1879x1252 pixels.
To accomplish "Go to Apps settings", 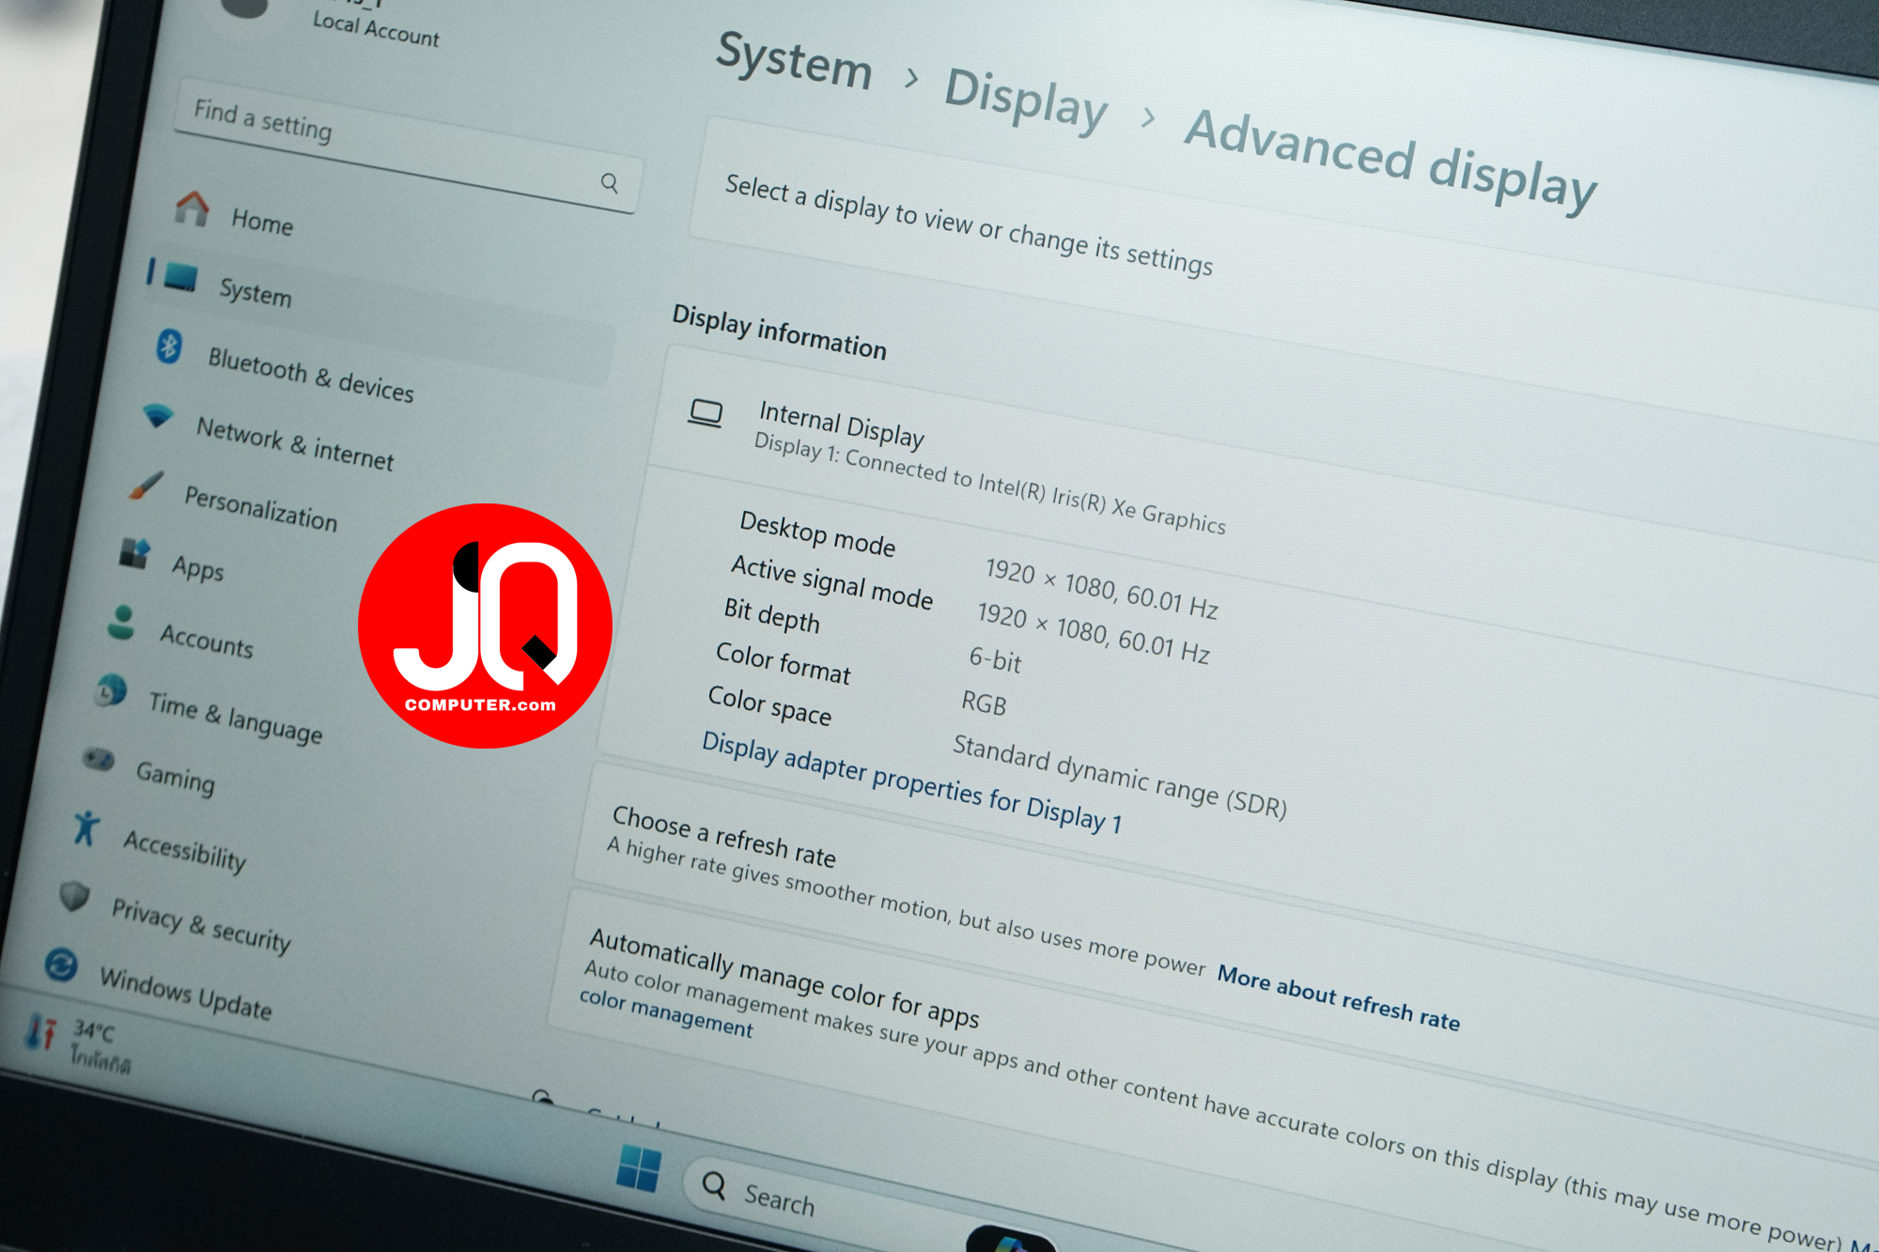I will (197, 567).
